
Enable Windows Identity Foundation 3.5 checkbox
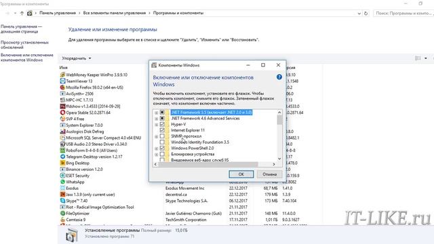(x=162, y=142)
